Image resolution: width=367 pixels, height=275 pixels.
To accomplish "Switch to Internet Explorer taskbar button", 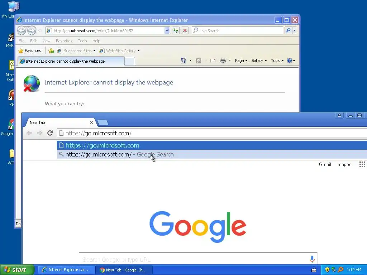I will tap(66, 270).
